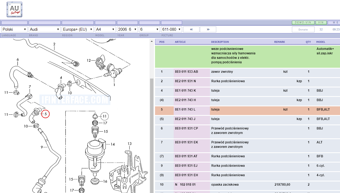Click the MODEL column header

click(321, 42)
